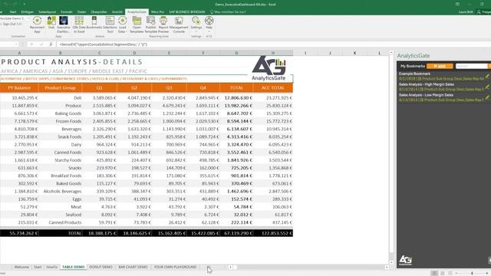Select the Example Bookmark entry
Viewport: 491px width, 276px height.
(441, 76)
